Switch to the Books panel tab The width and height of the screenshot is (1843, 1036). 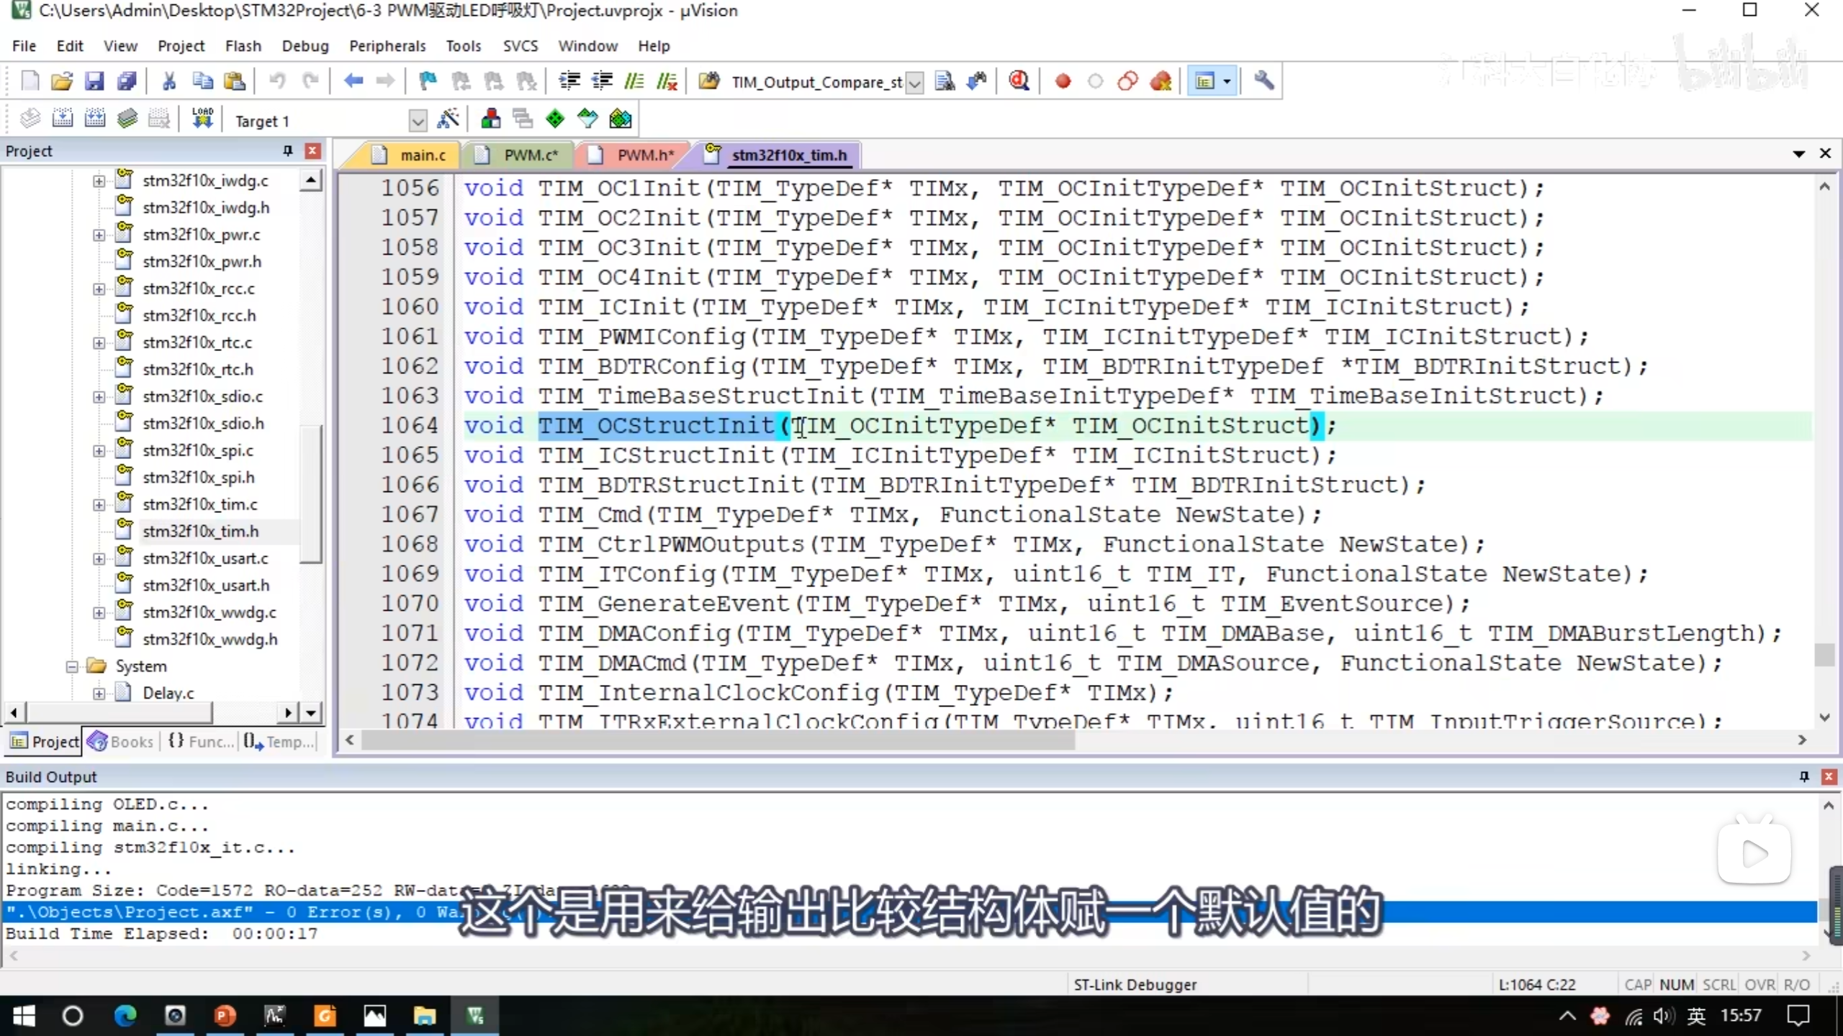pos(121,742)
